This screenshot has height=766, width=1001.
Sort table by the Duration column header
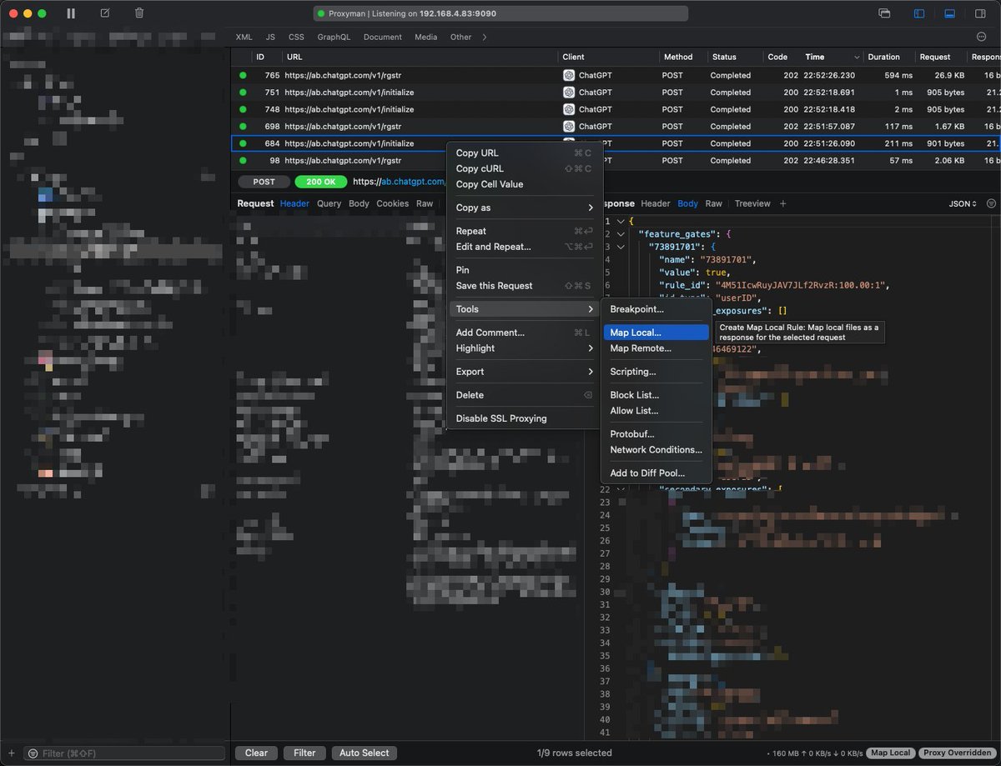[883, 57]
